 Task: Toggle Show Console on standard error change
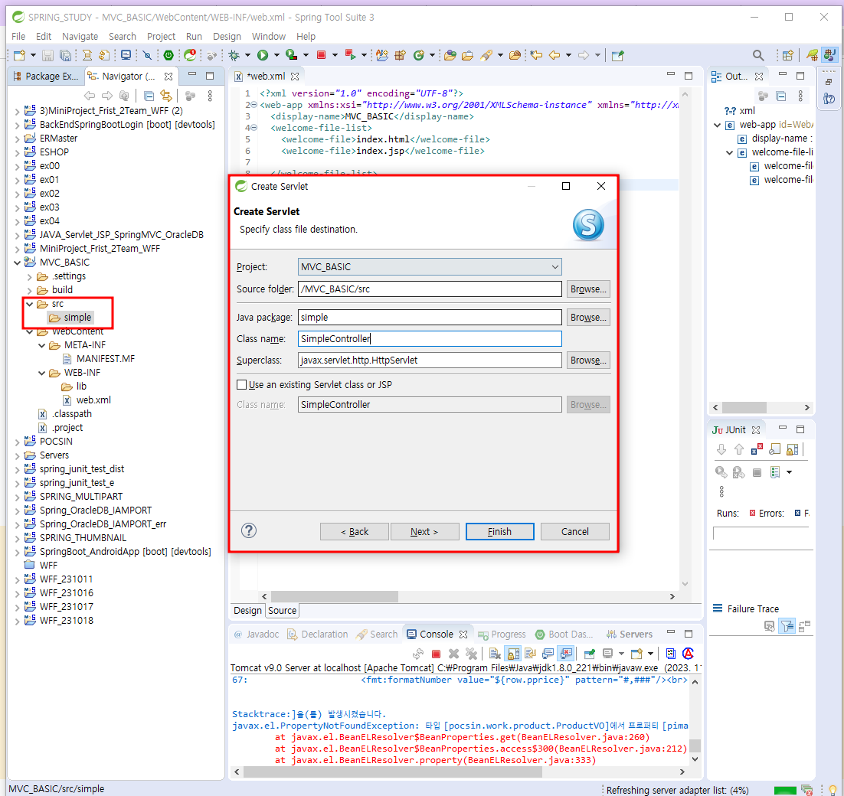[x=566, y=654]
